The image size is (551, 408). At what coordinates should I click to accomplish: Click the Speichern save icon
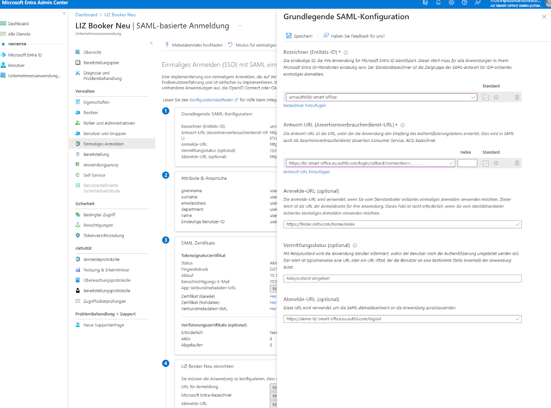click(x=289, y=36)
